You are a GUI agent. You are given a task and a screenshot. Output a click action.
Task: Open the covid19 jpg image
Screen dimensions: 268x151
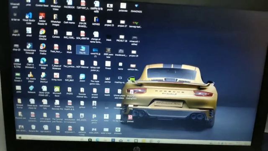coord(95,52)
